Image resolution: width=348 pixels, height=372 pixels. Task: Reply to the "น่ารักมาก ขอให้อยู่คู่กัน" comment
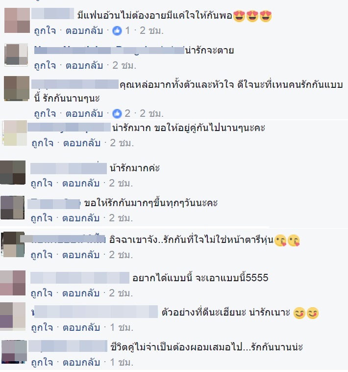click(x=82, y=143)
